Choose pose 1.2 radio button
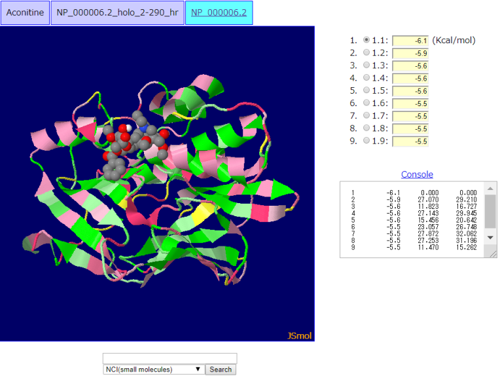The width and height of the screenshot is (500, 380). click(x=366, y=52)
